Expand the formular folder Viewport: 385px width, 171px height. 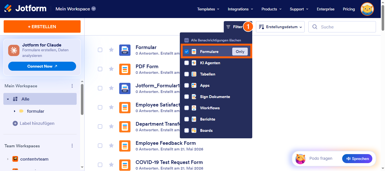coord(14,111)
